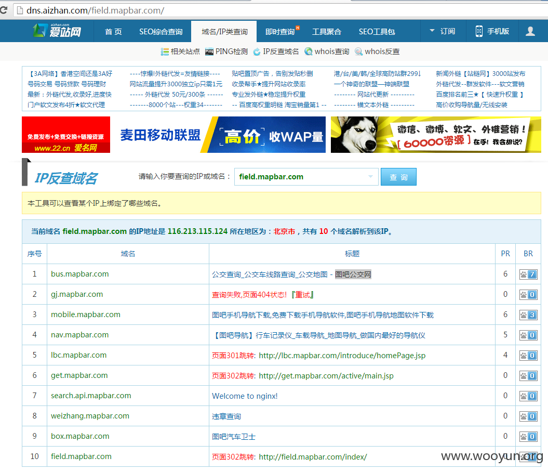This screenshot has height=471, width=548.
Task: Open get.mapbar.com/active/main.jsp redirect link
Action: tap(326, 376)
